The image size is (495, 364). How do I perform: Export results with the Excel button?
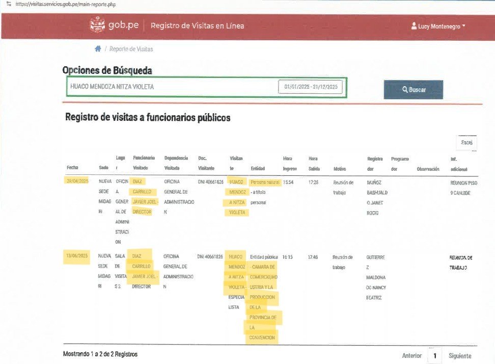point(466,143)
